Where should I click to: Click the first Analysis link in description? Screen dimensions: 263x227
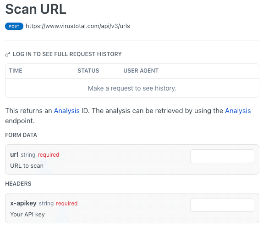point(66,111)
